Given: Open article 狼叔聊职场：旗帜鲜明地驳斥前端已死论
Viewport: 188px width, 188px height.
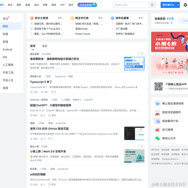Looking at the screenshot, I should (x=54, y=59).
